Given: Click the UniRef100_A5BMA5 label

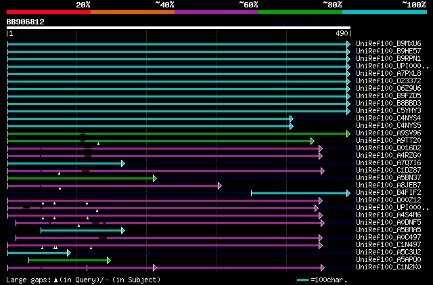Looking at the screenshot, I should (388, 230).
